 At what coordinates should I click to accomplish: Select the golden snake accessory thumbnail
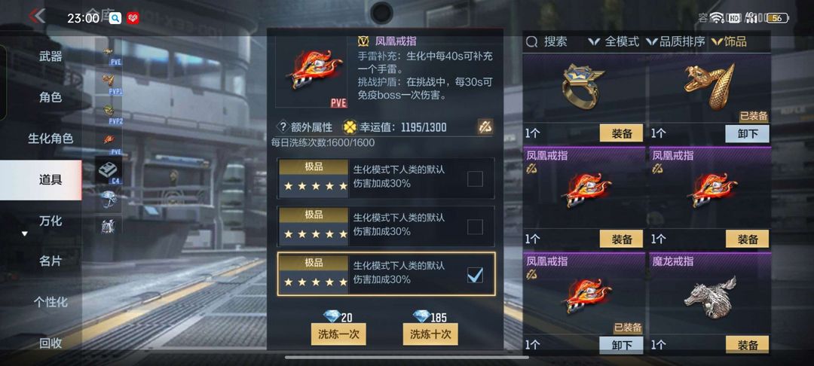710,86
